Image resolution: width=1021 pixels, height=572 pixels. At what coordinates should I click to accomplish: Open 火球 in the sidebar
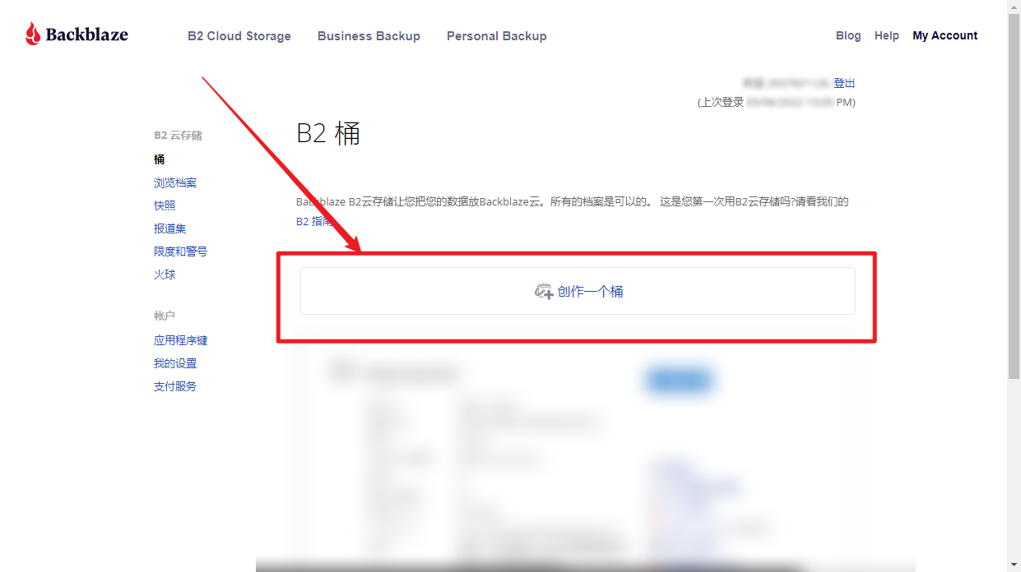165,274
